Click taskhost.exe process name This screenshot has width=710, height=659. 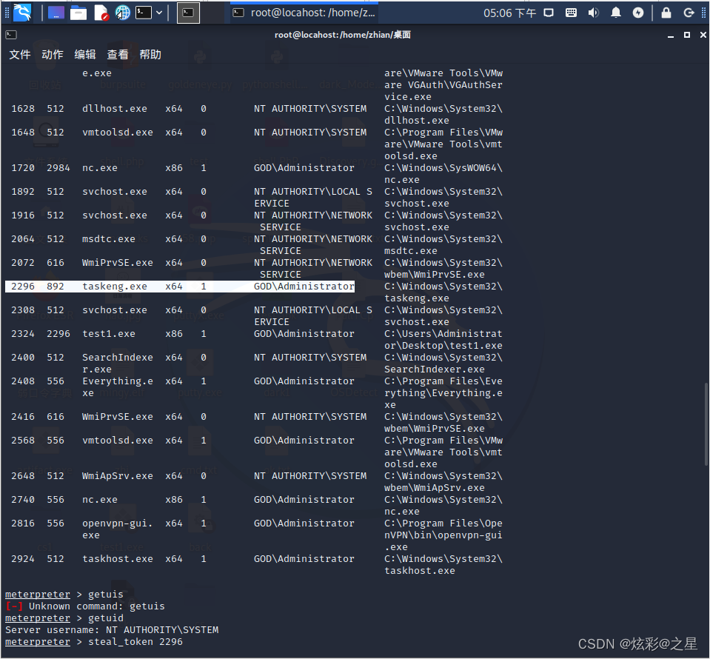[118, 559]
